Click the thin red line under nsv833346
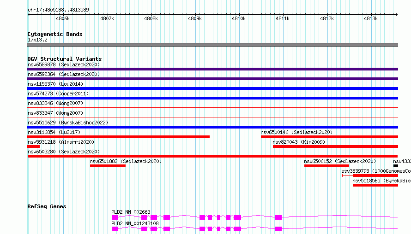The height and width of the screenshot is (234, 411). point(212,107)
